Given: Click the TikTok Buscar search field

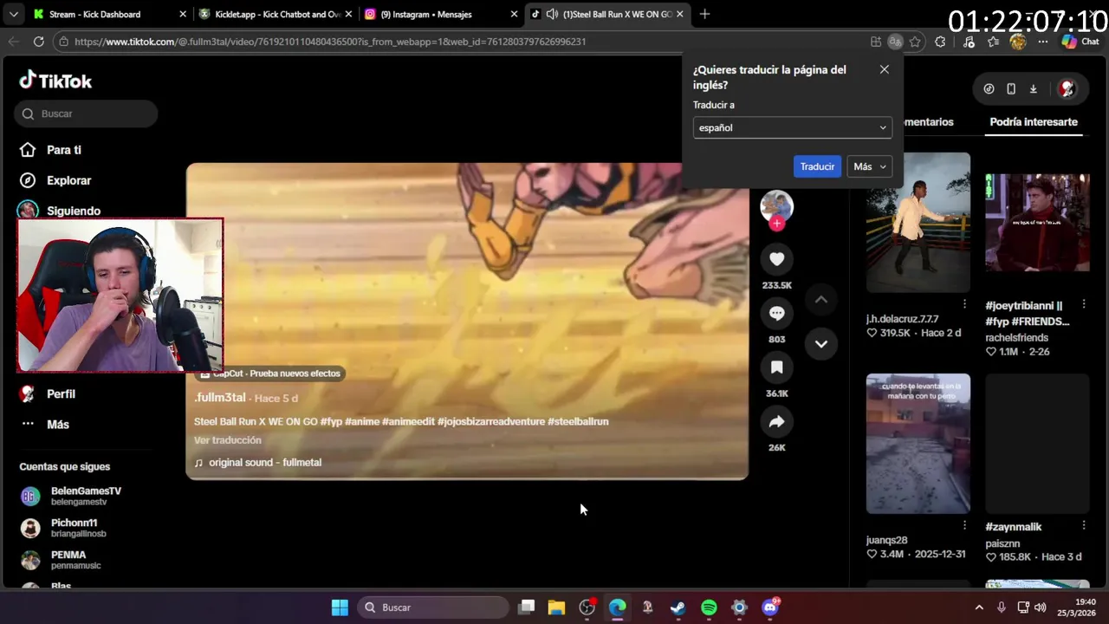Looking at the screenshot, I should point(86,114).
